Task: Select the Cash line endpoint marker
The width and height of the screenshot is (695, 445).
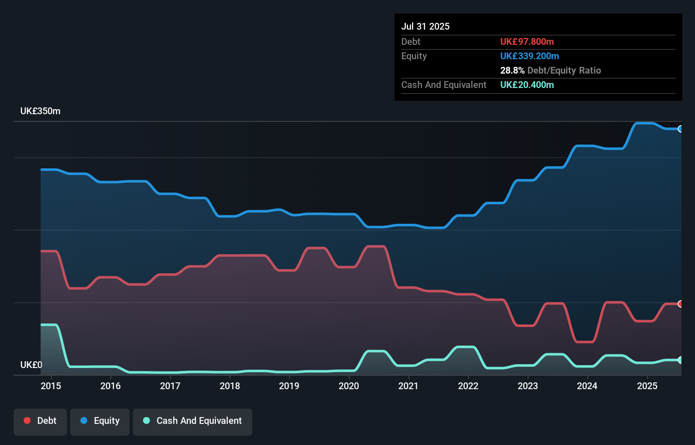Action: [680, 360]
